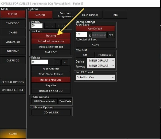This screenshot has width=161, height=139.
Task: Raise priority using the double plus button
Action: click(64, 26)
